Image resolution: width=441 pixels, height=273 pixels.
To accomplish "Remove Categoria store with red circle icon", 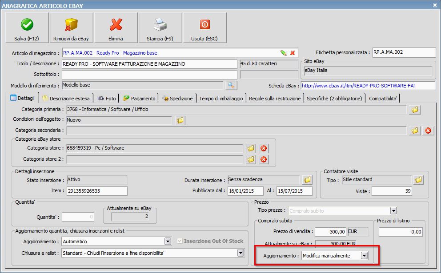I will (264, 148).
